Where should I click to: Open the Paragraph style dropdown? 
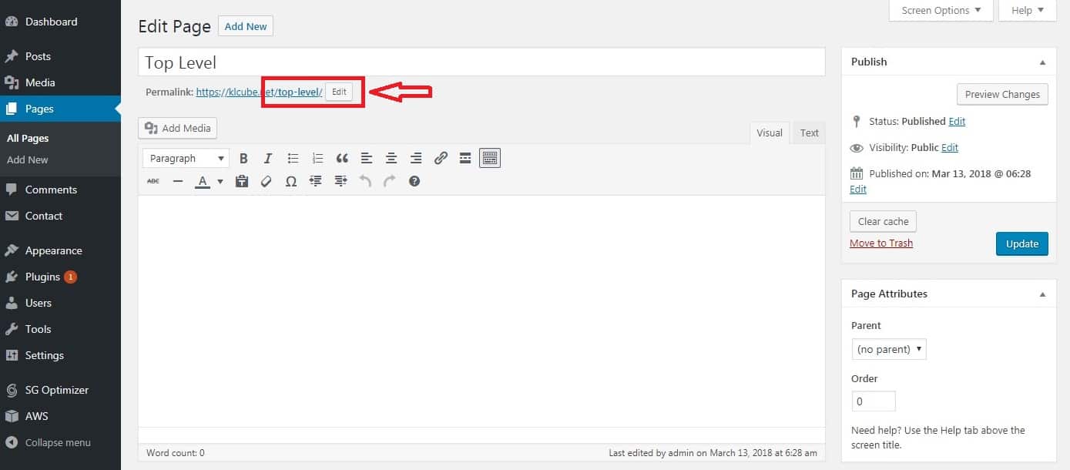[x=185, y=158]
